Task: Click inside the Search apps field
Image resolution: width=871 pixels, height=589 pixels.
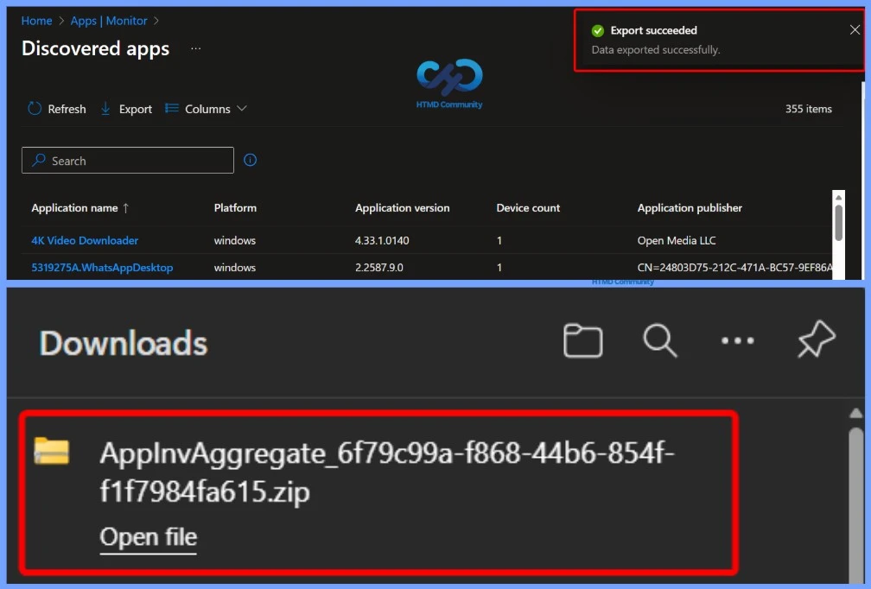Action: [x=127, y=160]
